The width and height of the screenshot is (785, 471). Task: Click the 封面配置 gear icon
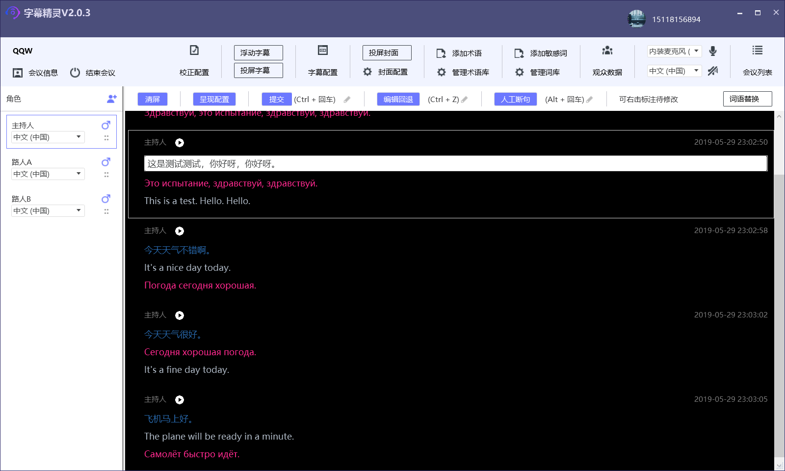coord(367,72)
